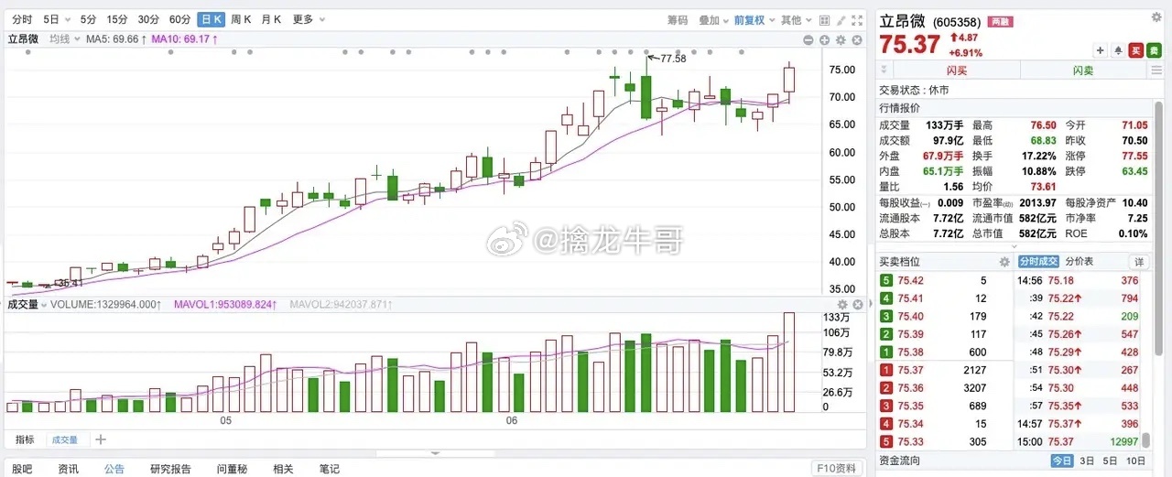Open the F10资料 button
Viewport: 1172px width, 477px height.
[x=838, y=469]
